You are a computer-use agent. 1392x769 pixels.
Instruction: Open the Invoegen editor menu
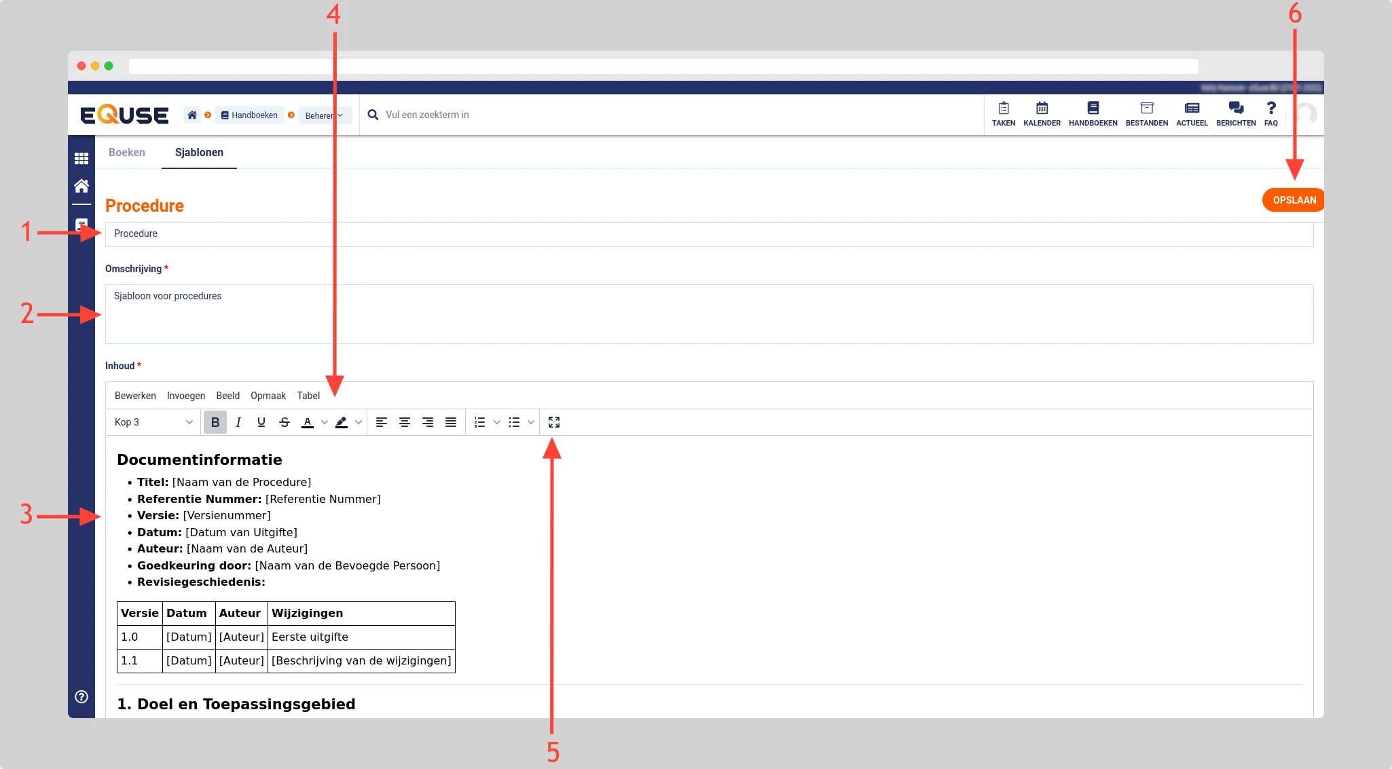tap(186, 396)
